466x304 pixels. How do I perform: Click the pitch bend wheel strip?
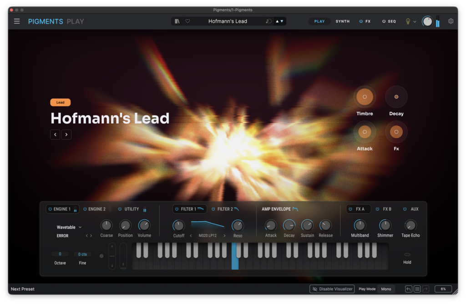coord(112,256)
